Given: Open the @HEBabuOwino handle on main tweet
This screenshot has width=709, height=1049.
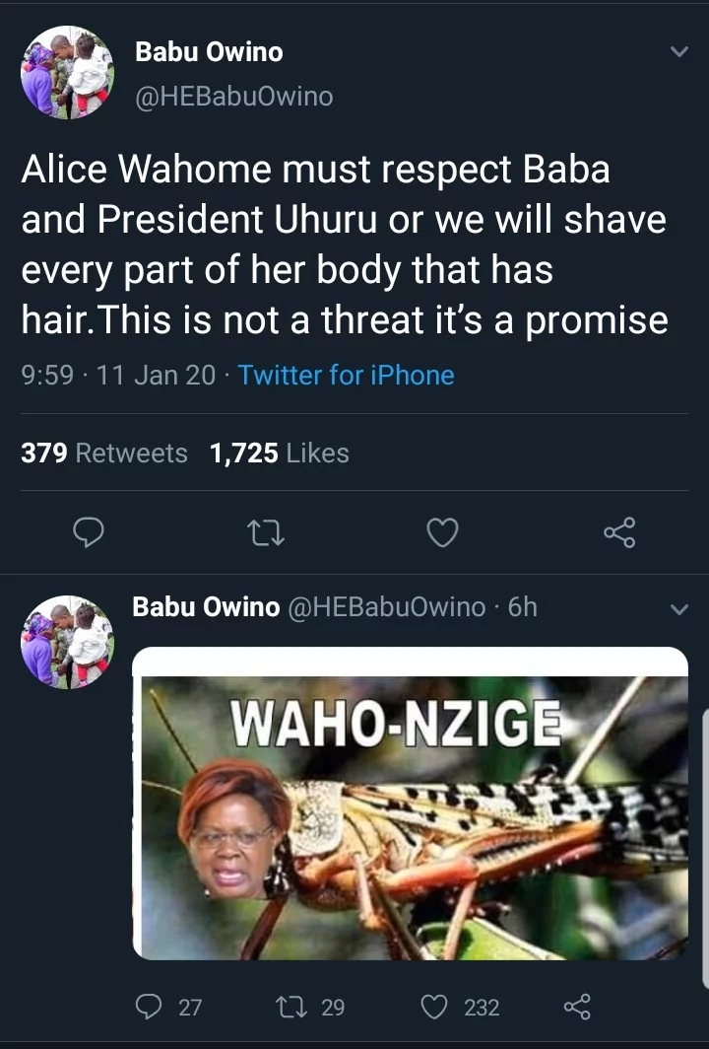Looking at the screenshot, I should coord(233,96).
